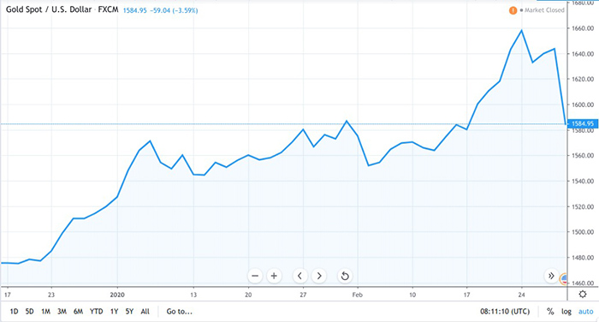Click the 08:11:10 (UTC) timezone clock
599x322 pixels.
click(505, 312)
